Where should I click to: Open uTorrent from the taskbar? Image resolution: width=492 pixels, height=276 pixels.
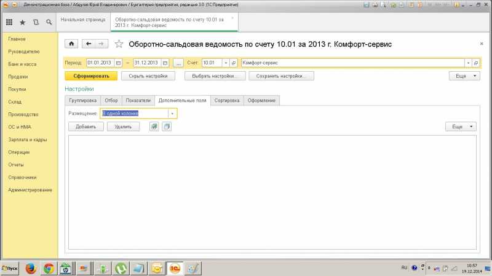(121, 269)
